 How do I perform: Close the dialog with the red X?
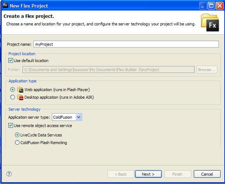click(x=220, y=6)
